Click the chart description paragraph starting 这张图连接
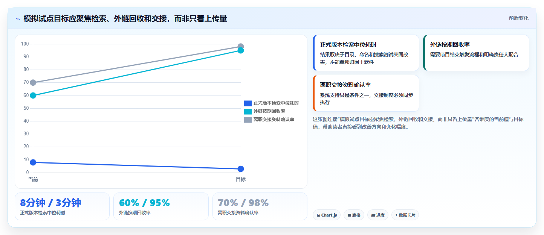Viewport: 544px width, 235px height. pos(418,123)
